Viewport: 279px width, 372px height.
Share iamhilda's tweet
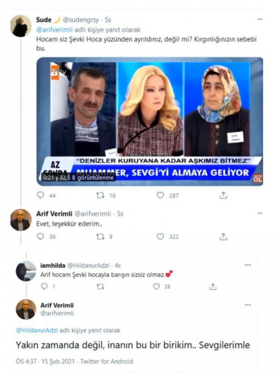tap(213, 287)
